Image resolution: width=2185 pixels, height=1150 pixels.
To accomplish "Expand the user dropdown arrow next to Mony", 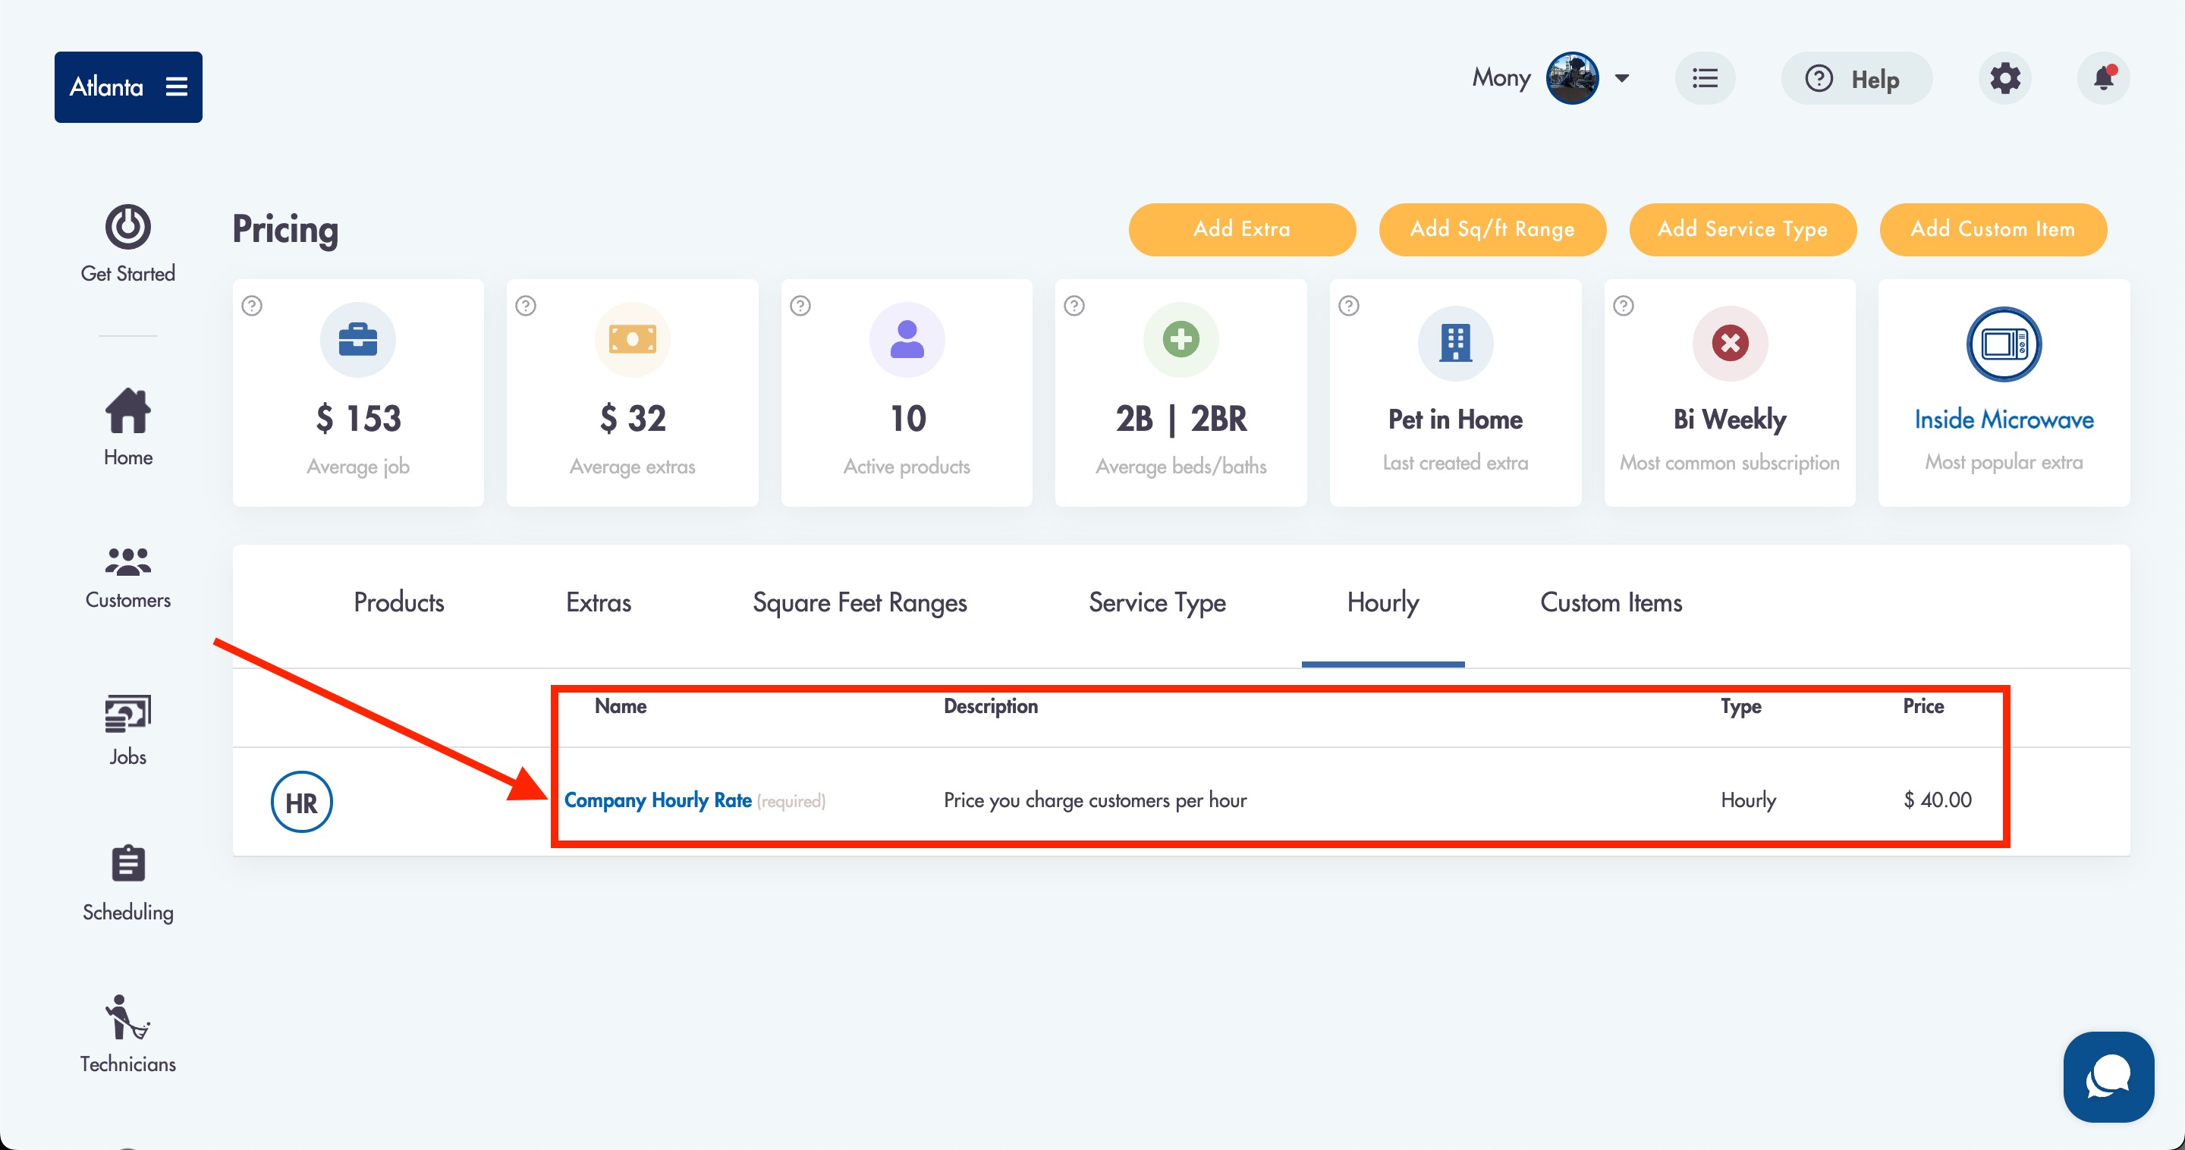I will click(1622, 78).
